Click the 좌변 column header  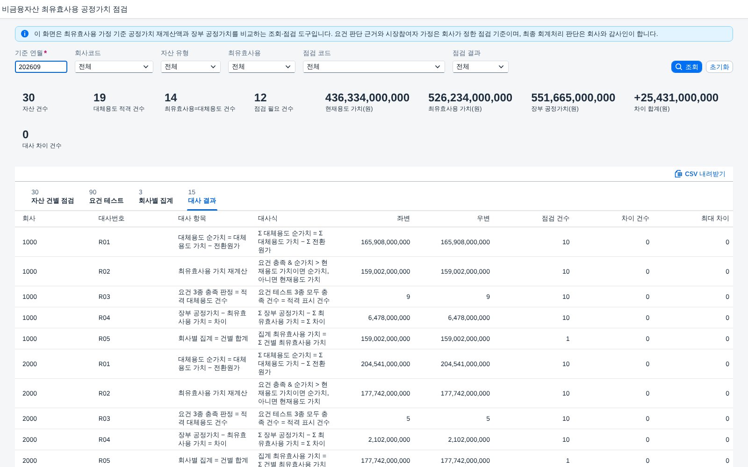pyautogui.click(x=403, y=218)
